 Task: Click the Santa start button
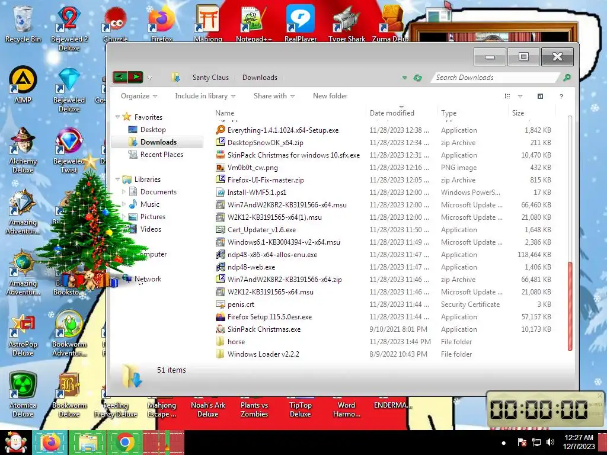(15, 443)
